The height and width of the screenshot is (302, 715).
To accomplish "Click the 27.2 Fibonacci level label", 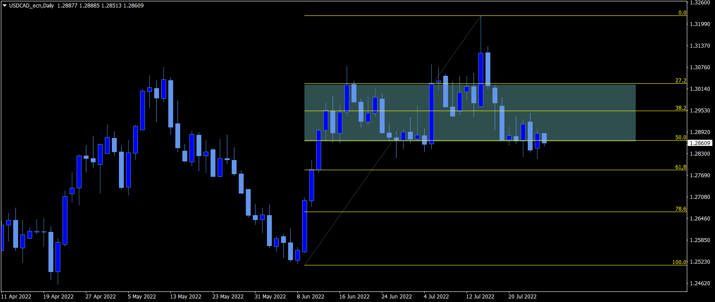I will point(681,81).
